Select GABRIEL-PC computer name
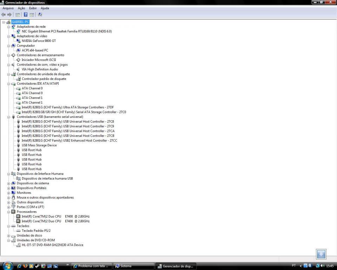The width and height of the screenshot is (337, 270). click(20, 22)
